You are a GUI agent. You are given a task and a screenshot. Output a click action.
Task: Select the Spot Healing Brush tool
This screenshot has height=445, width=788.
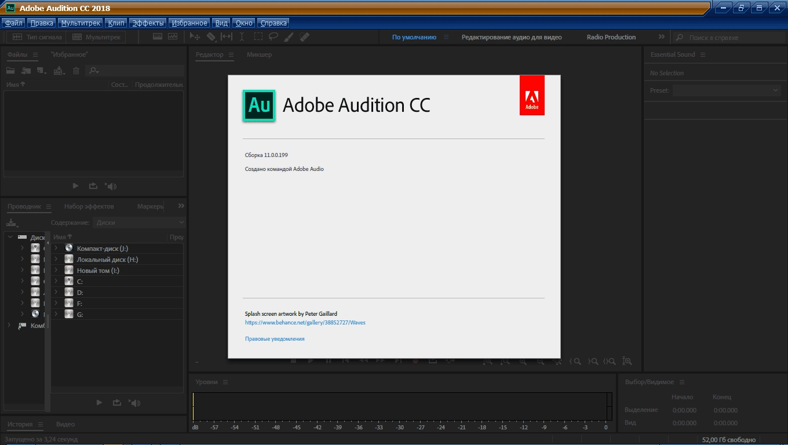[304, 37]
